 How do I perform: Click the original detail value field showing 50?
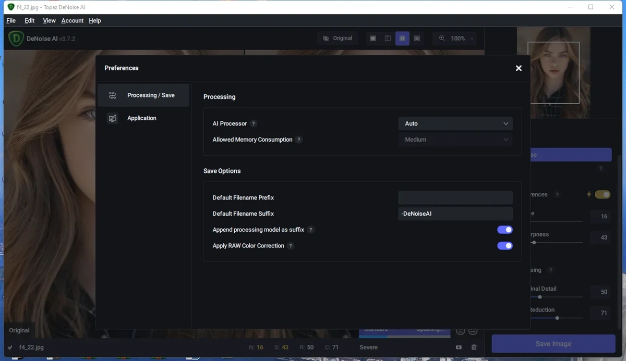[600, 292]
